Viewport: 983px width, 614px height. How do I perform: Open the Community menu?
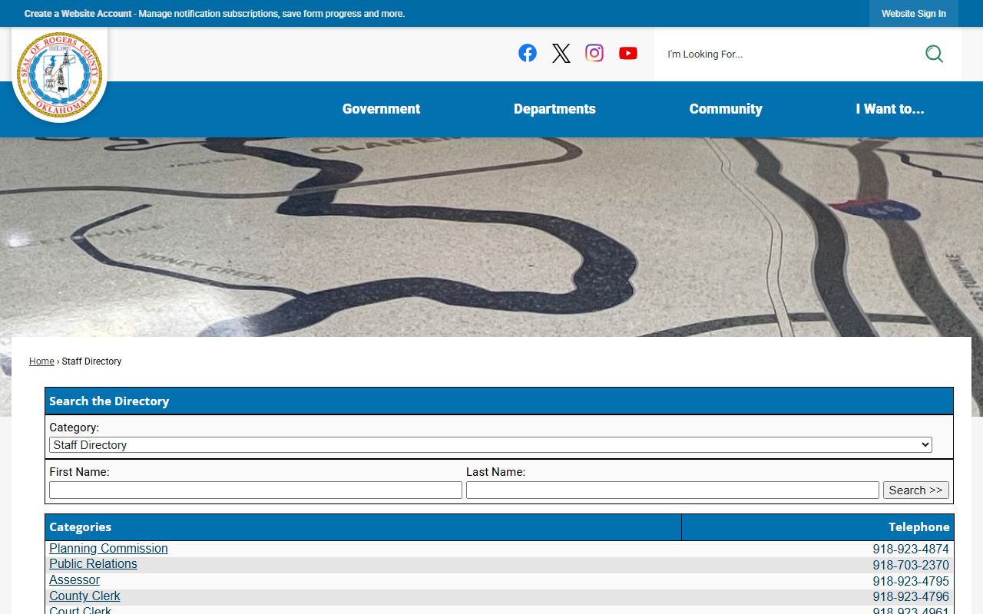726,109
